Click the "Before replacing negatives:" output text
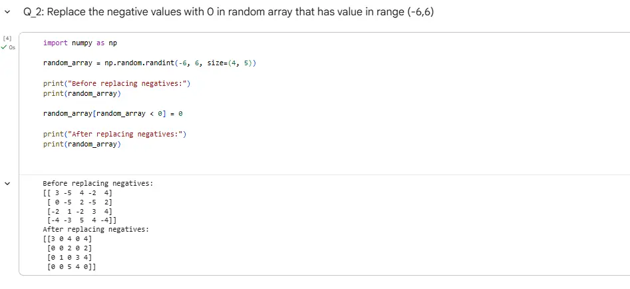630x289 pixels. (97, 183)
